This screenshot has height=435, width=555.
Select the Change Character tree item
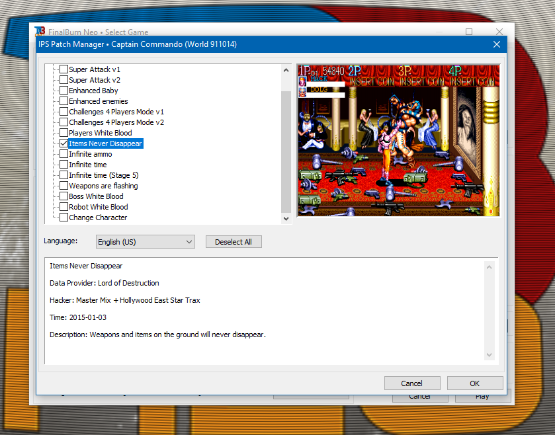coord(98,217)
